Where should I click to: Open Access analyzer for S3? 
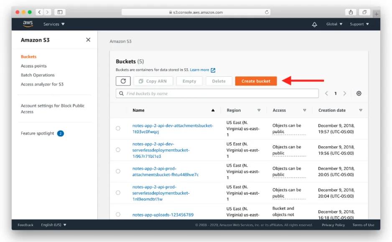42,84
